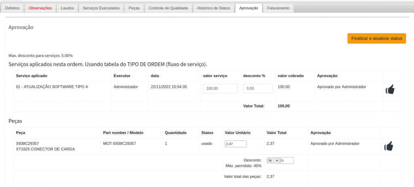The height and width of the screenshot is (187, 414).
Task: Switch to Controle de Qualidade tab
Action: coord(168,8)
